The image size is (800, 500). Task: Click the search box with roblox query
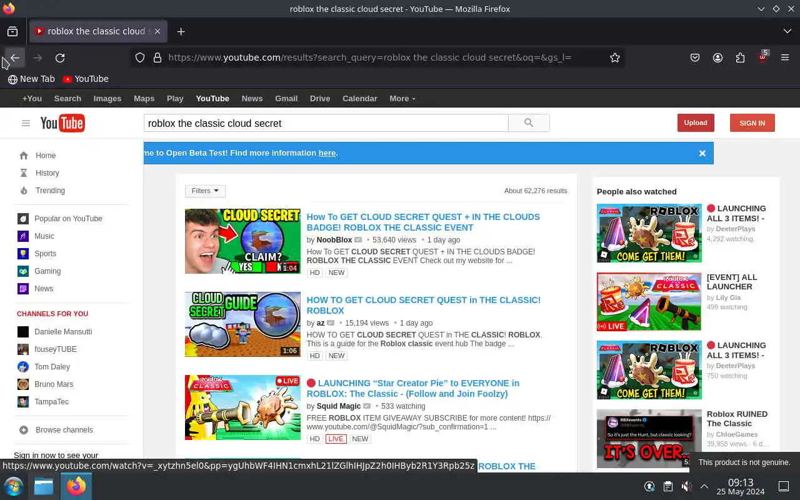[326, 123]
